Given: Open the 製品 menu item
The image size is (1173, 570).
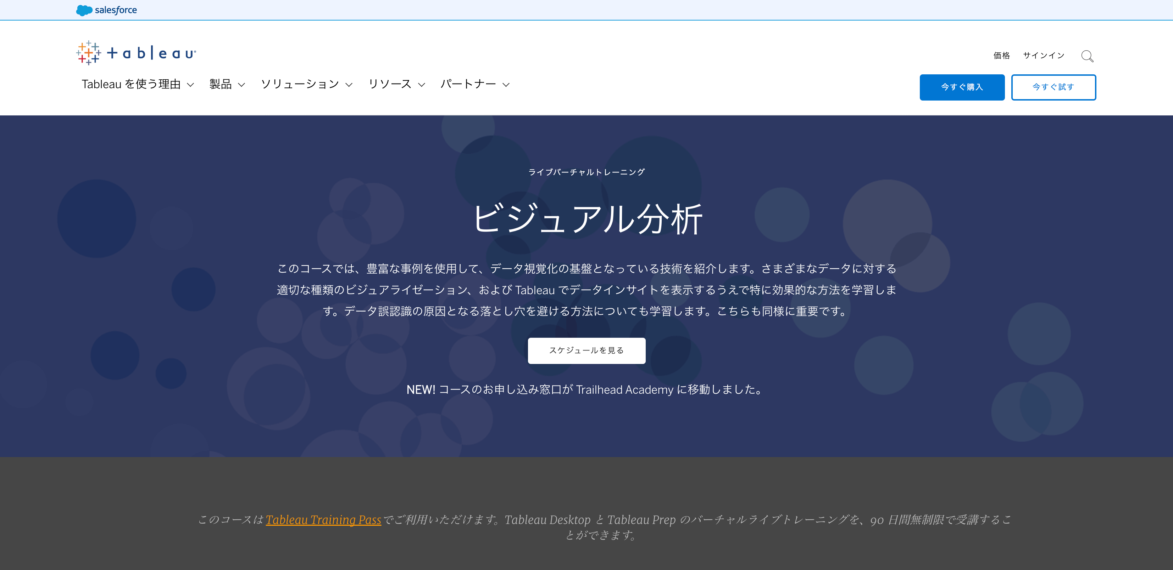Looking at the screenshot, I should (221, 84).
